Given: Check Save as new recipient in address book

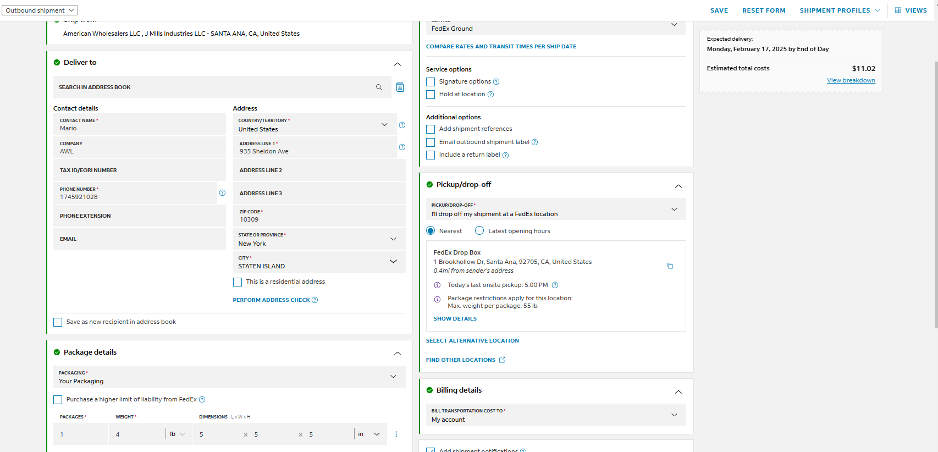Looking at the screenshot, I should pos(58,322).
